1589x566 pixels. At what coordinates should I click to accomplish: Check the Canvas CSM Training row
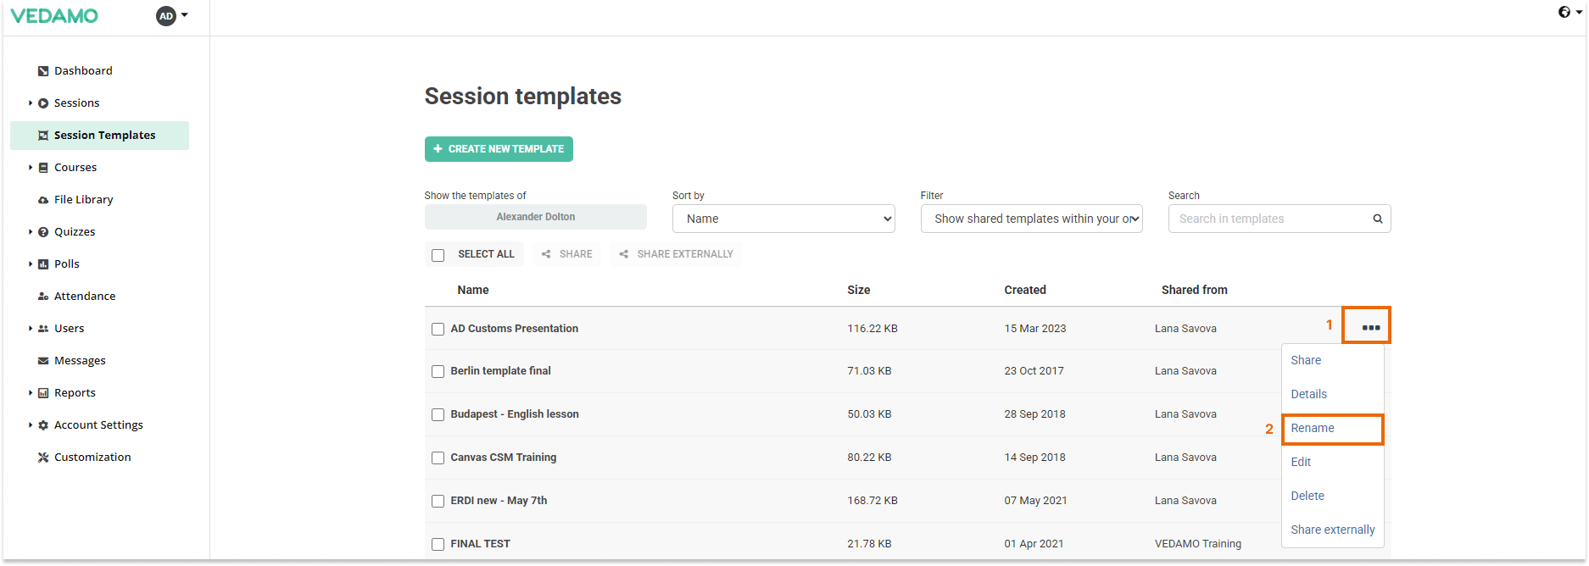pos(438,458)
